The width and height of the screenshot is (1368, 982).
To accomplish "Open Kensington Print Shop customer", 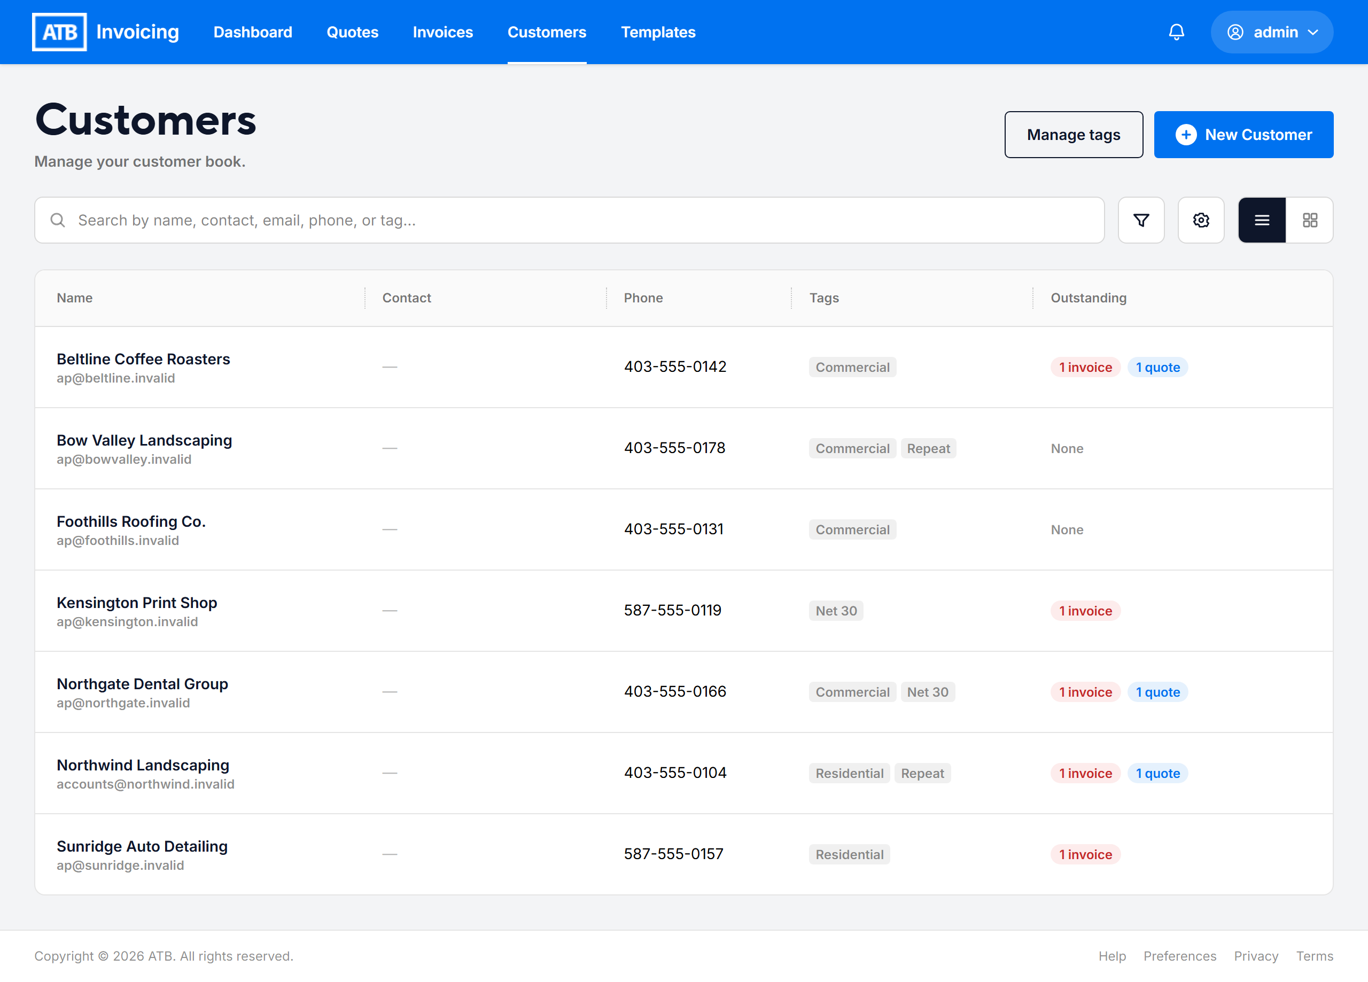I will 137,603.
